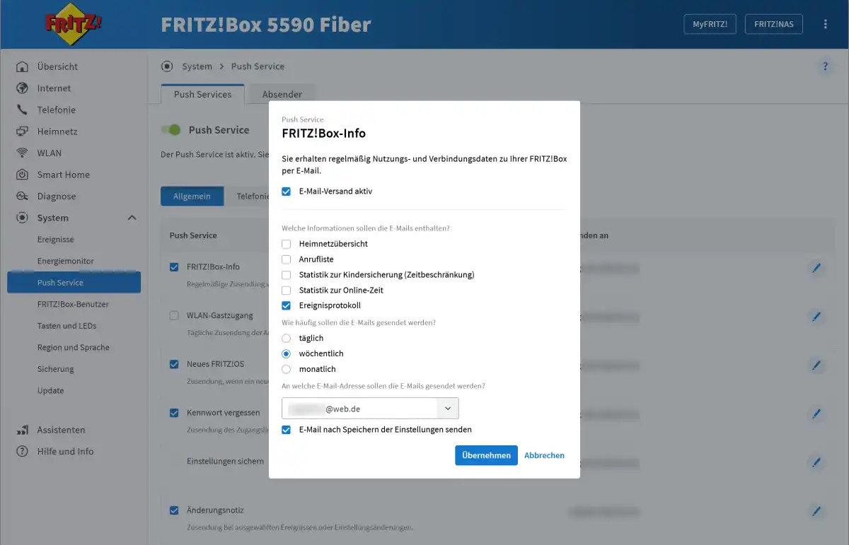Uncheck E-Mail-Versand aktiv checkbox
The height and width of the screenshot is (545, 849).
287,192
